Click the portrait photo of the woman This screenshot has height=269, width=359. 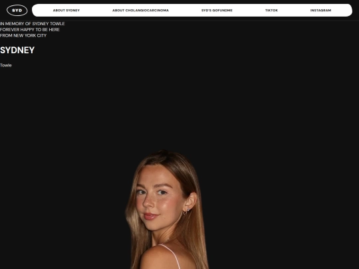click(x=167, y=209)
